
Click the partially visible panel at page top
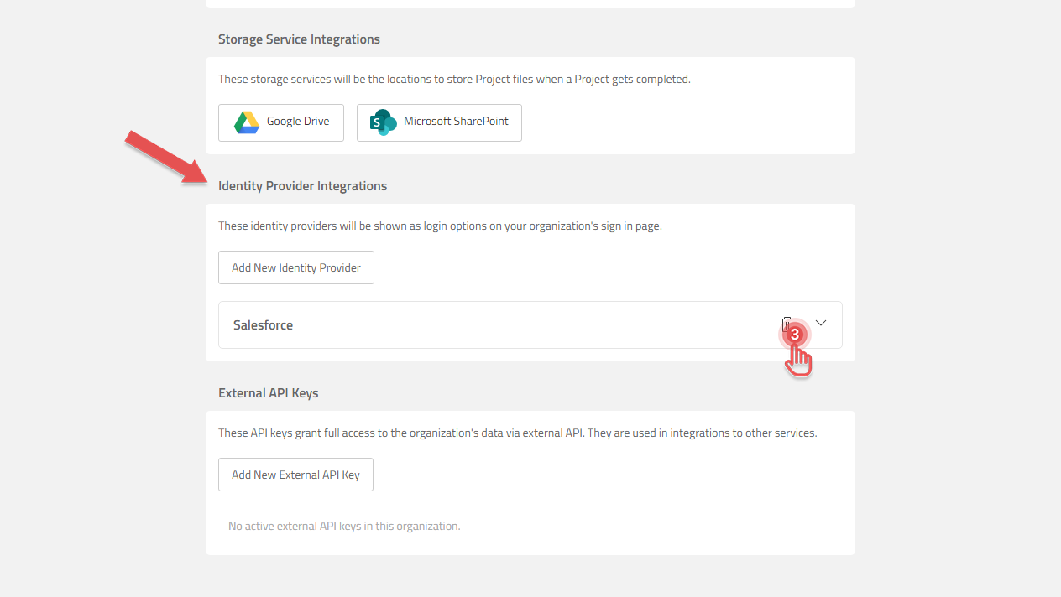tap(530, 3)
